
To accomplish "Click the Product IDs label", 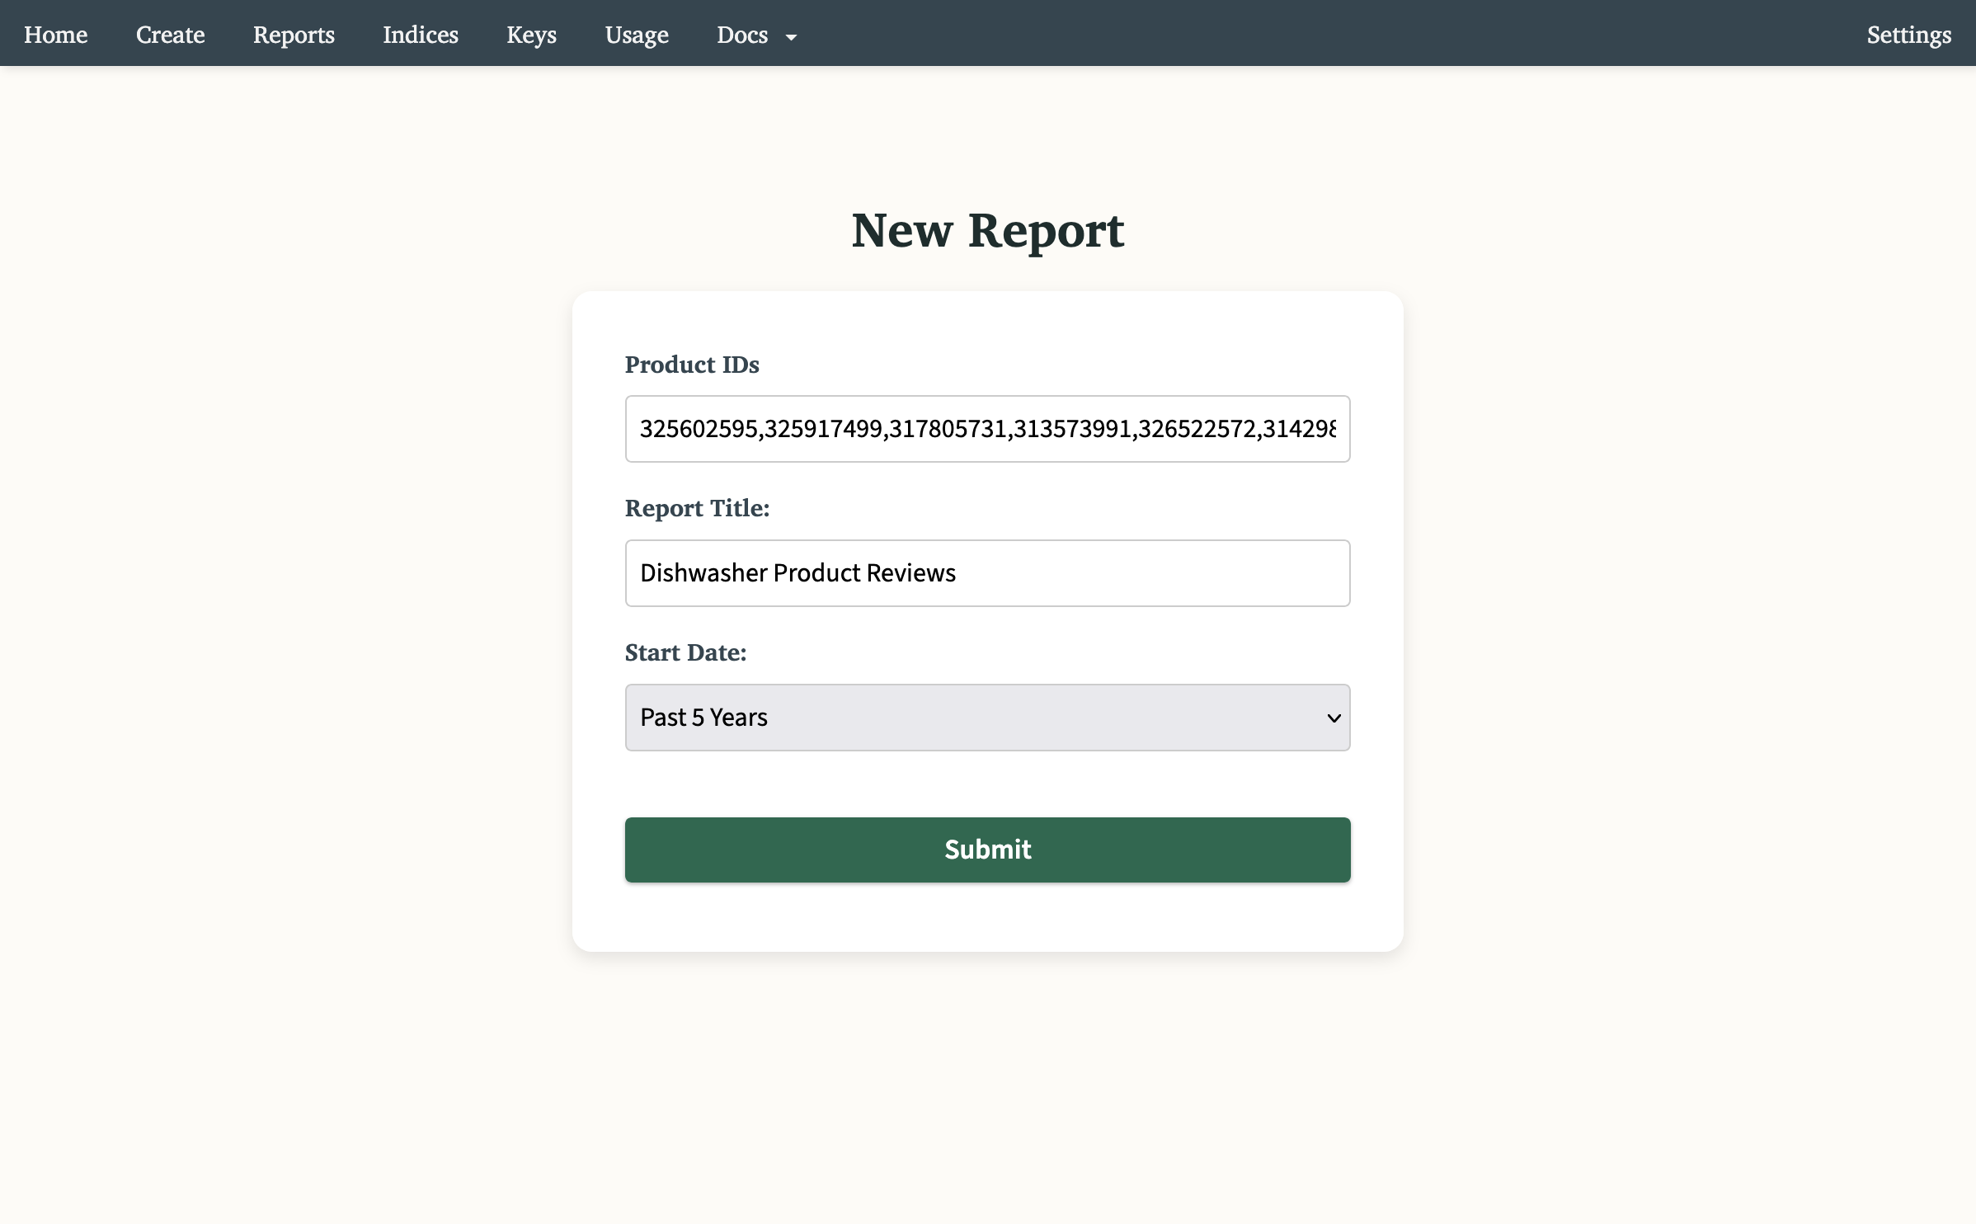I will (691, 364).
